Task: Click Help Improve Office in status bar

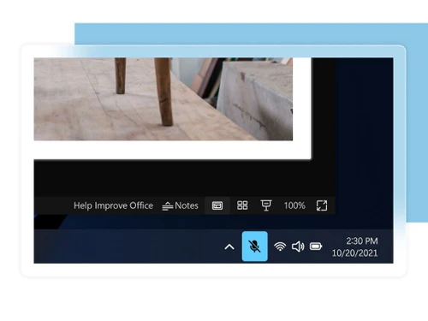Action: click(x=113, y=205)
